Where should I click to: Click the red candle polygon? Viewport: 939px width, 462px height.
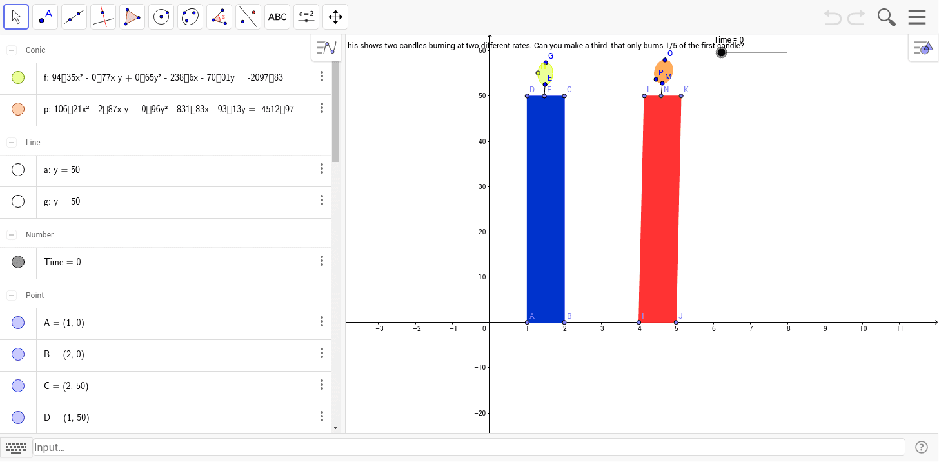click(660, 209)
